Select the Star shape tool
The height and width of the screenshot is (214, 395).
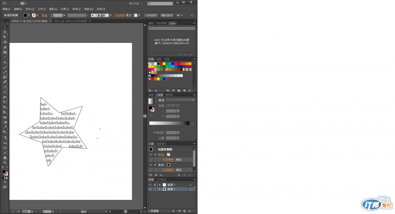tap(5, 62)
